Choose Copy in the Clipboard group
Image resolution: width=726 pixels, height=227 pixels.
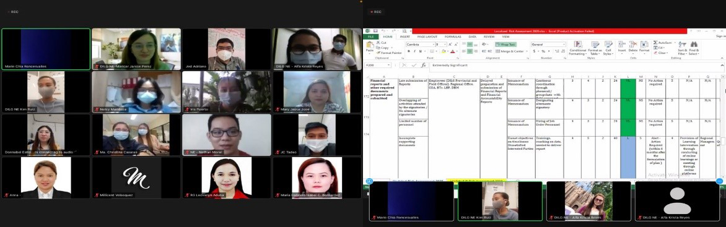click(382, 48)
